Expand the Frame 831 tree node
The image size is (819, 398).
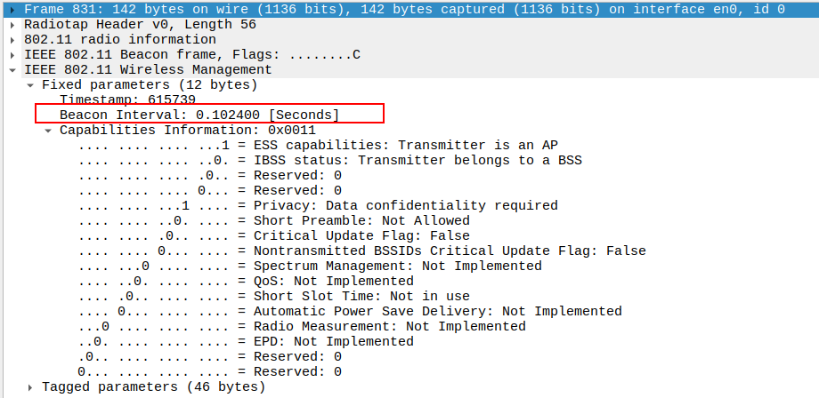(x=12, y=9)
